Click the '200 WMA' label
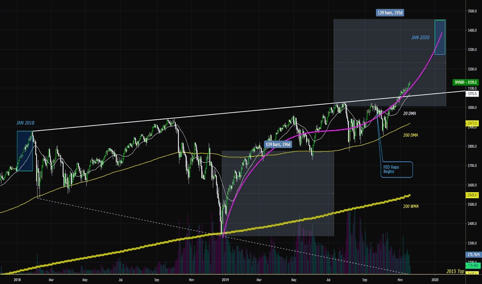Viewport: 482px width, 284px height. 411,207
